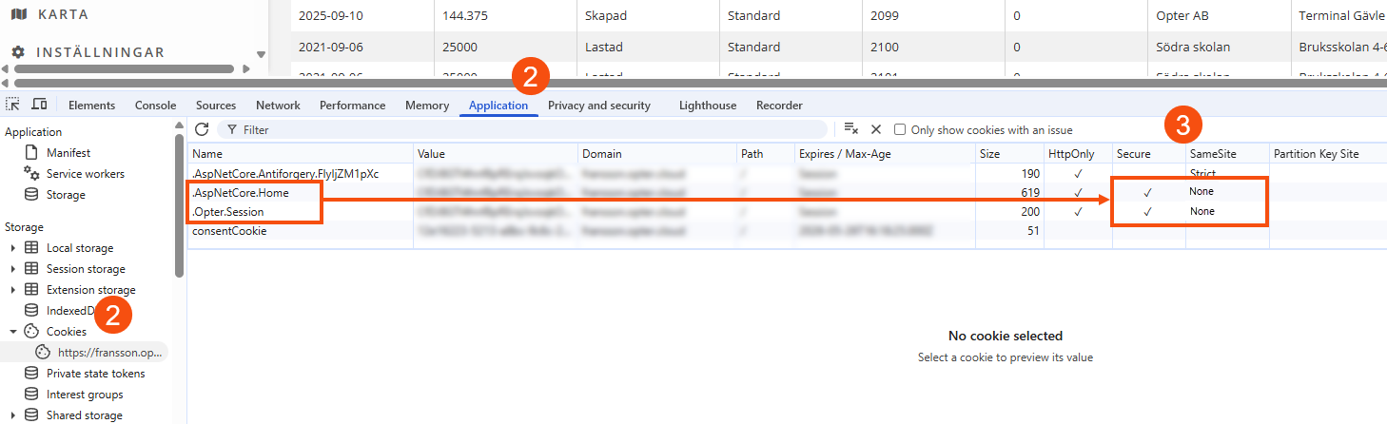Open Karta in the sidebar

coord(63,13)
